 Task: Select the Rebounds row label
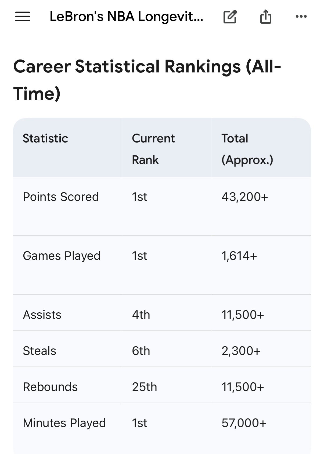50,387
